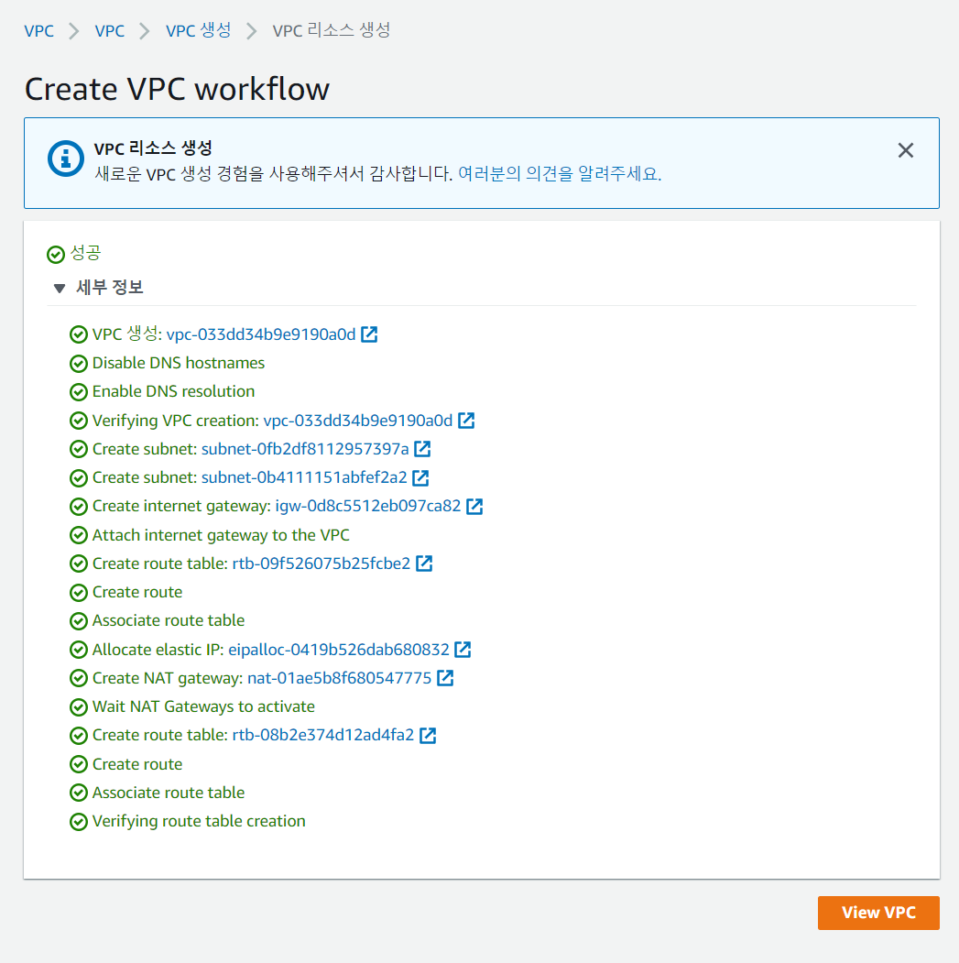Select 'Enable DNS resolution' text

click(x=174, y=391)
